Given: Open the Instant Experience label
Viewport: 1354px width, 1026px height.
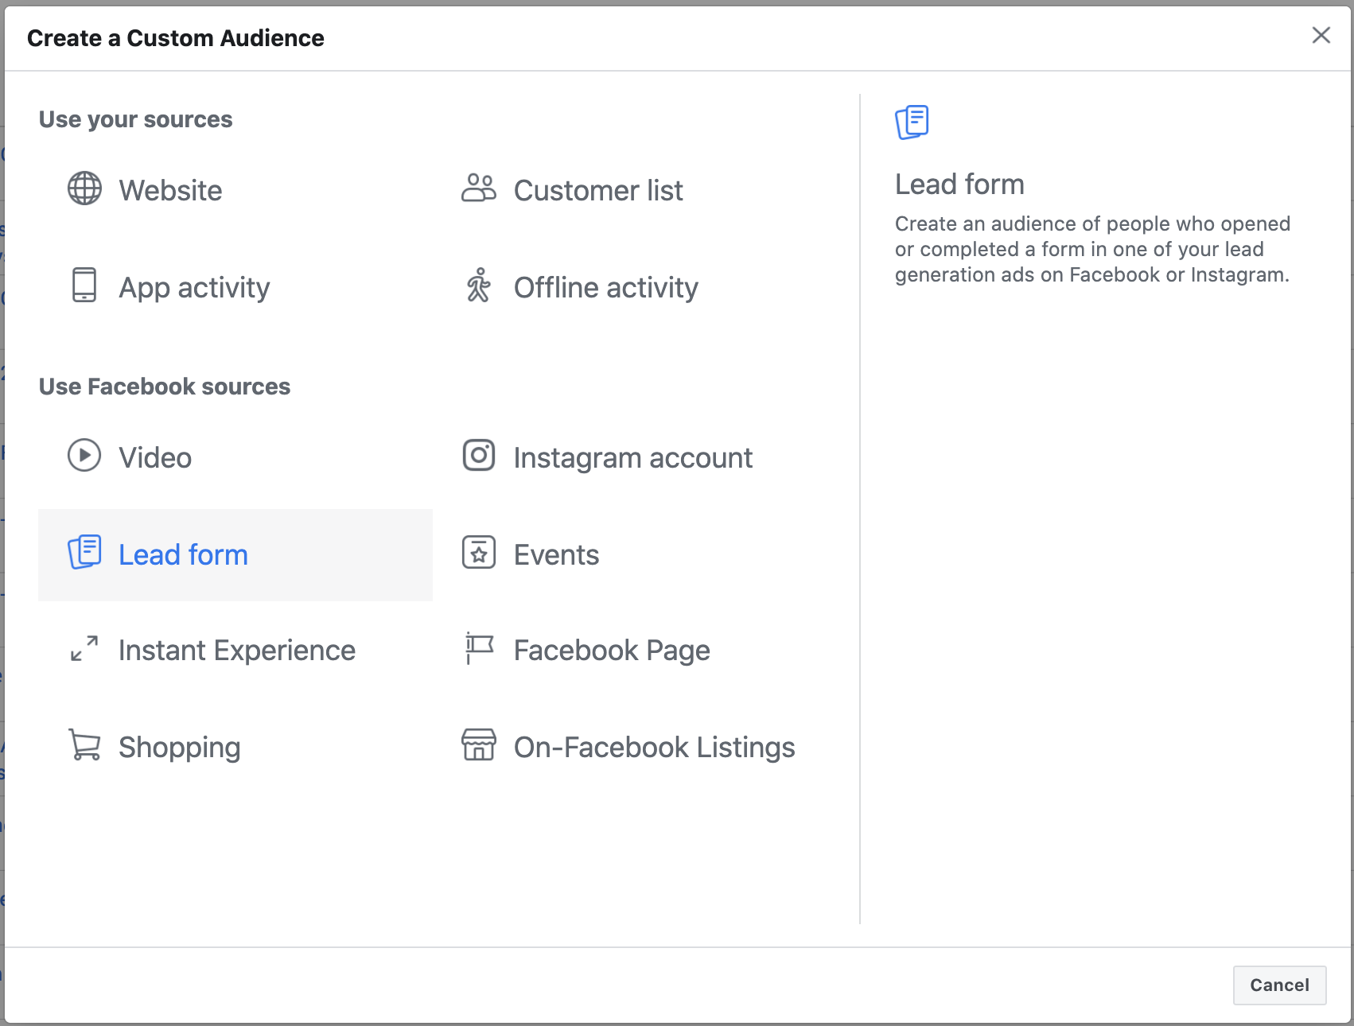Looking at the screenshot, I should [237, 651].
